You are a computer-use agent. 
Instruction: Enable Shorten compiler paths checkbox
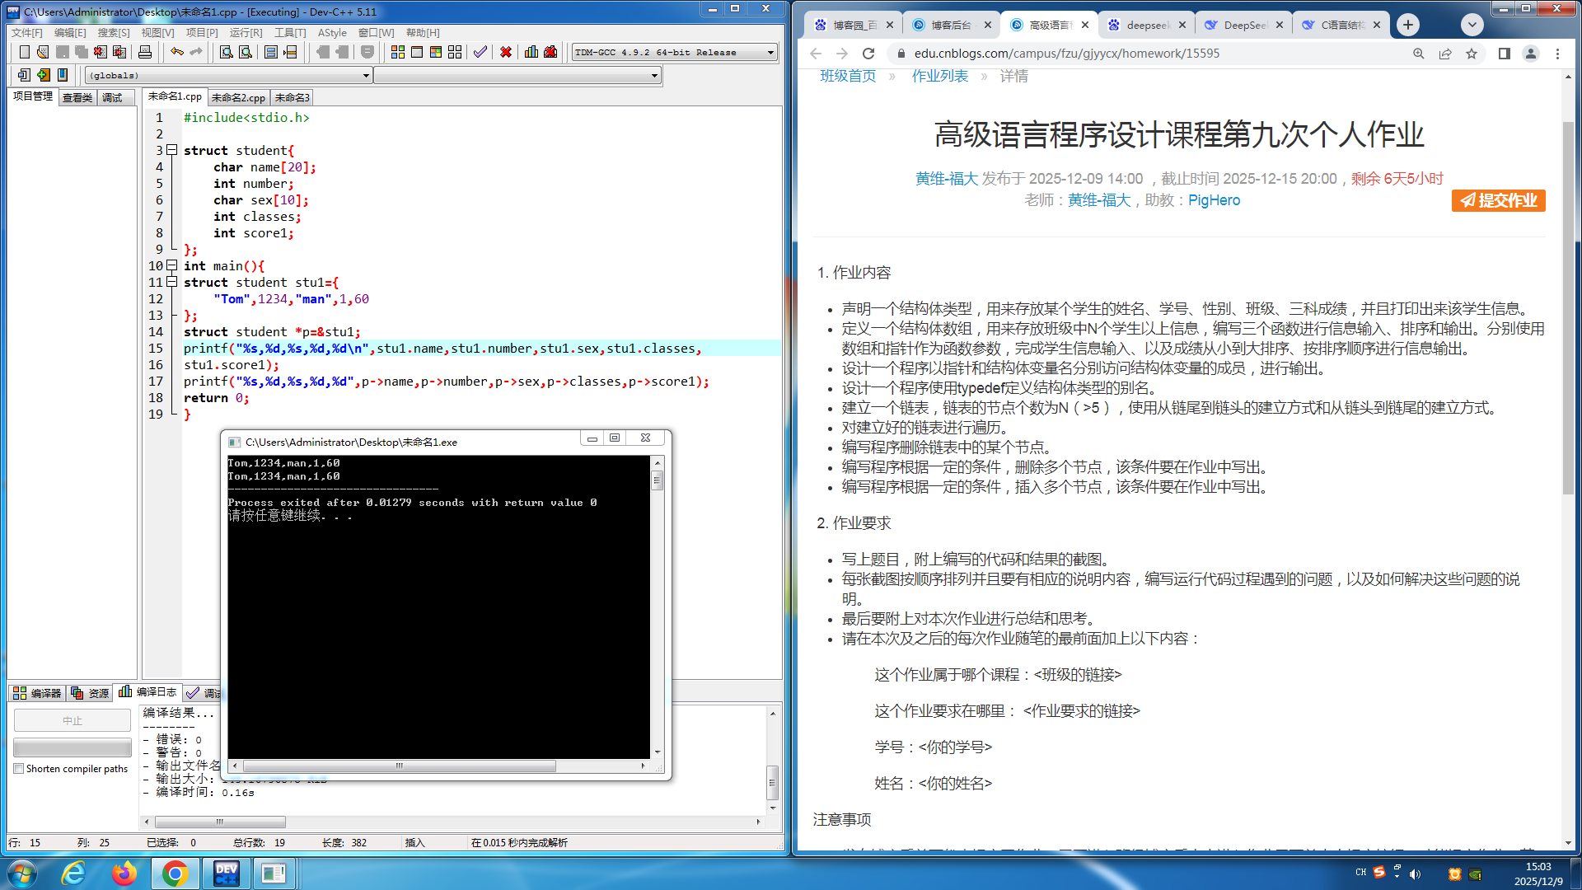18,769
